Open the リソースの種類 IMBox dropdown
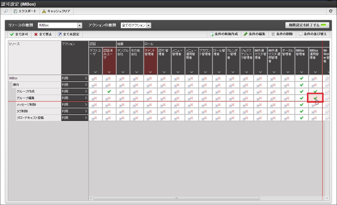Image resolution: width=337 pixels, height=205 pixels. [x=79, y=25]
